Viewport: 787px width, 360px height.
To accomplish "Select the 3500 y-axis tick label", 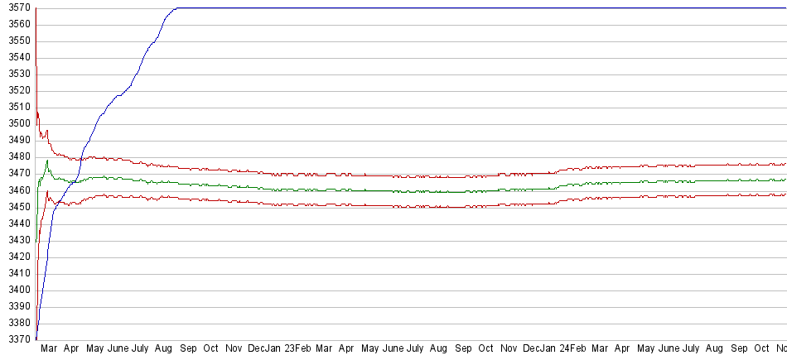I will click(16, 124).
